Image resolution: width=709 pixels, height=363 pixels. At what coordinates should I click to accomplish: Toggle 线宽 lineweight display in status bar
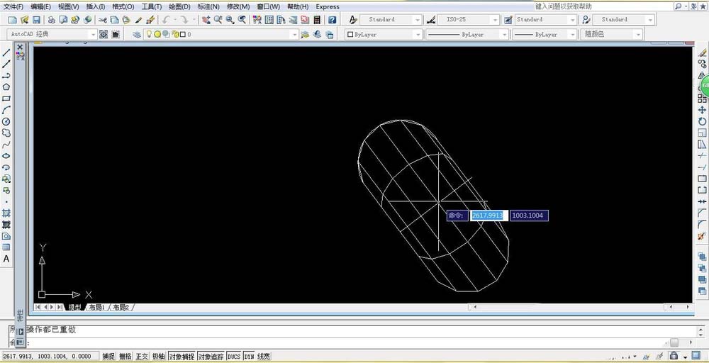pos(264,356)
